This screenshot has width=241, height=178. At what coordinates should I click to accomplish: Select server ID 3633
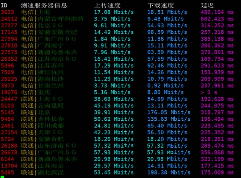(7, 12)
